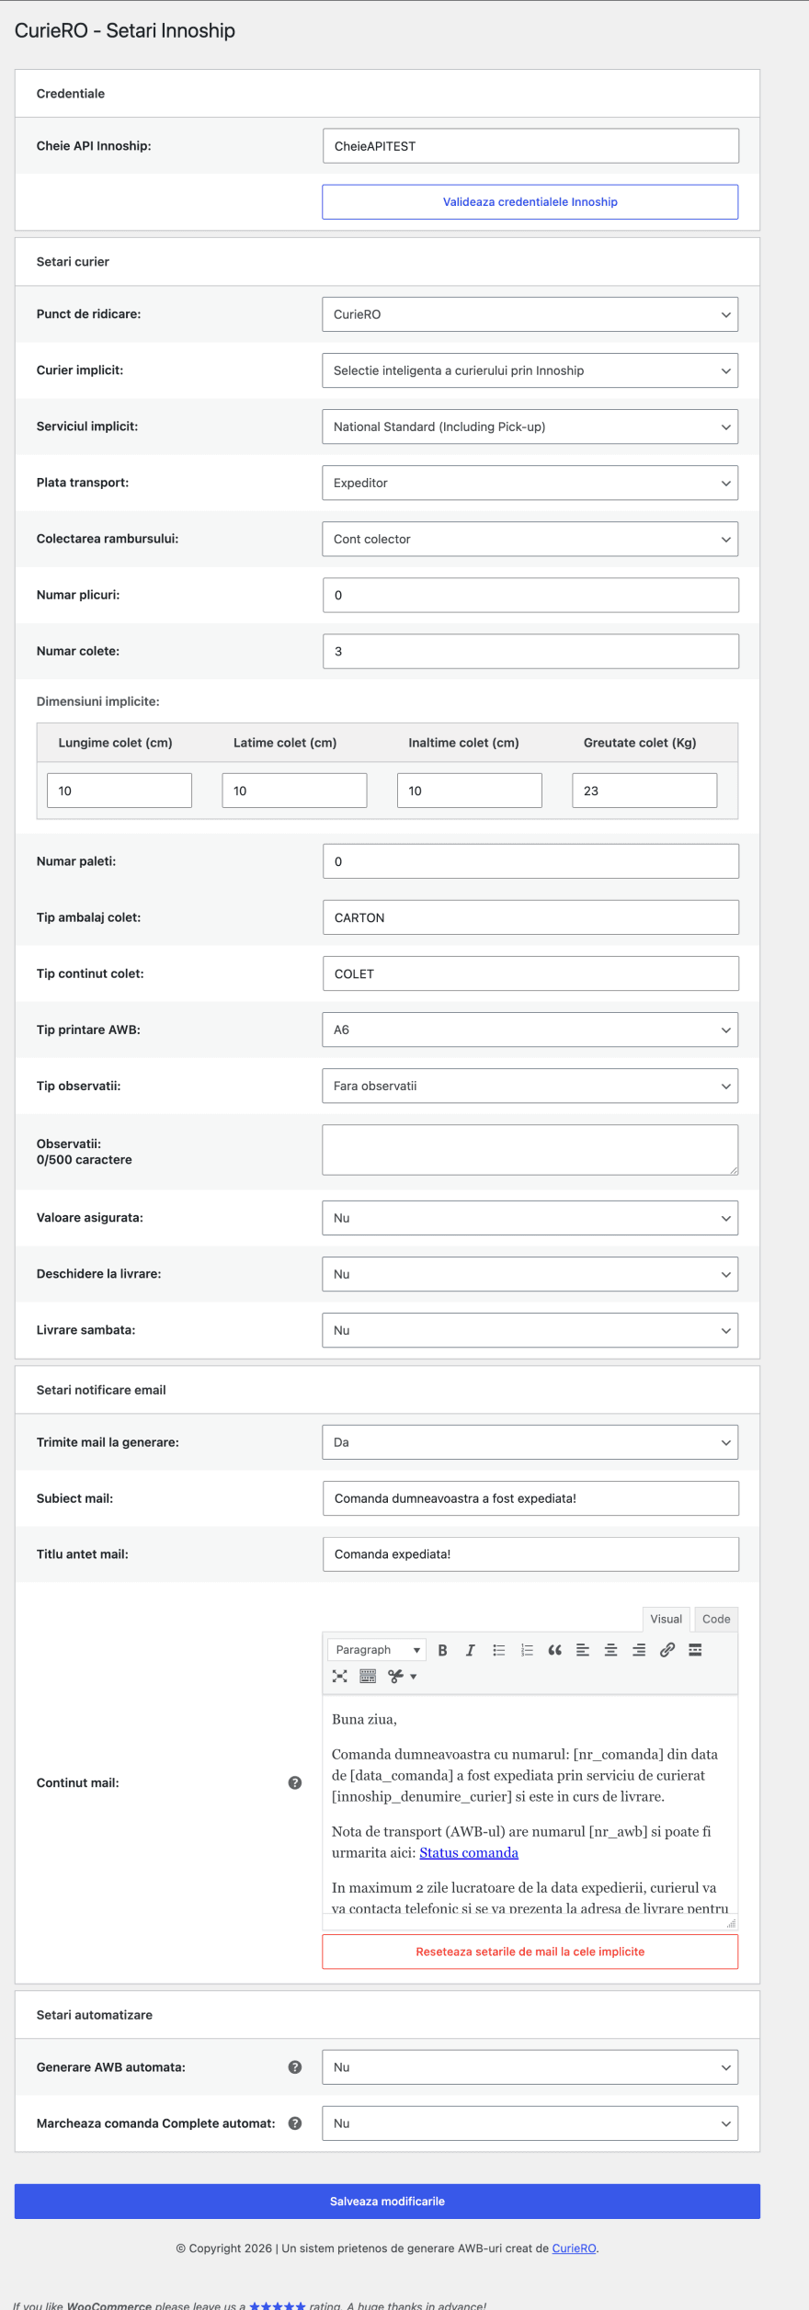
Task: Focus the Inaltime colet field
Action: (x=470, y=791)
